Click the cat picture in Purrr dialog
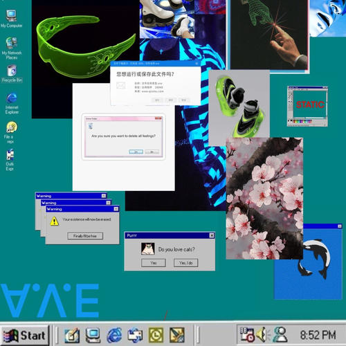The height and width of the screenshot is (346, 346). 148,248
